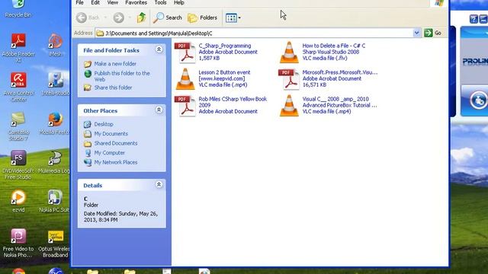Open the Search pane
Screen dimensions: 488x274
click(168, 18)
